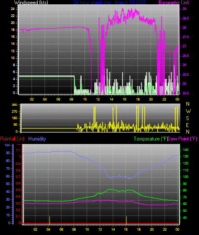
Task: Click value "100" on the humidity axis
Action: click(7, 145)
